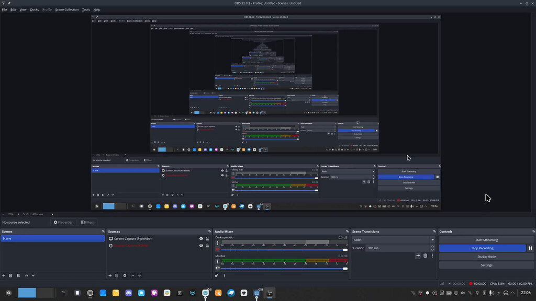Remove selected source with Sources trash icon
This screenshot has width=536, height=301.
tap(117, 275)
